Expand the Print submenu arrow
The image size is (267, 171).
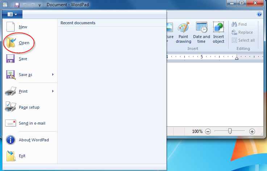(53, 91)
